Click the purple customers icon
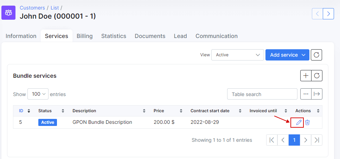 click(x=8, y=13)
